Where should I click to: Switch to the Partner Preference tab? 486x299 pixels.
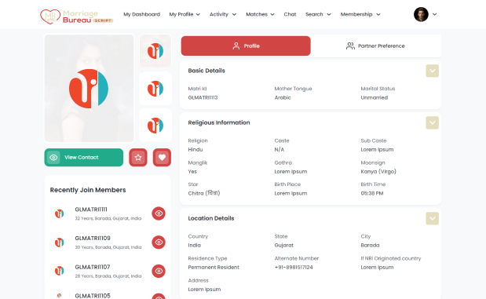click(375, 46)
